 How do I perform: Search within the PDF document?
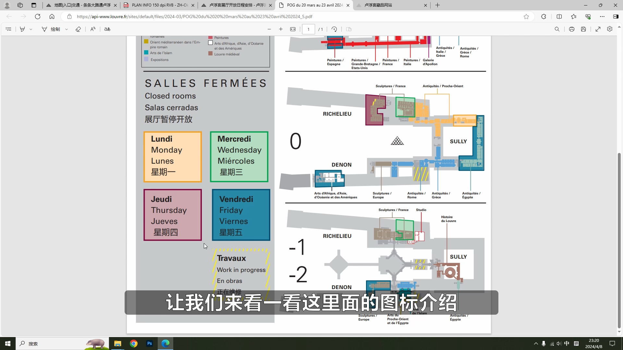tap(557, 29)
